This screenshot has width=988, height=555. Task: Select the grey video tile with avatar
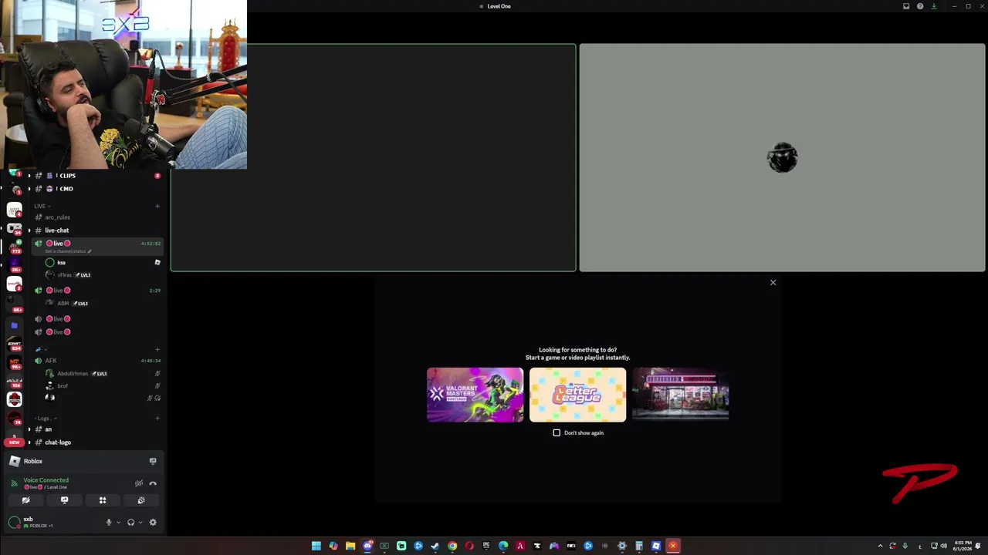[x=782, y=158]
